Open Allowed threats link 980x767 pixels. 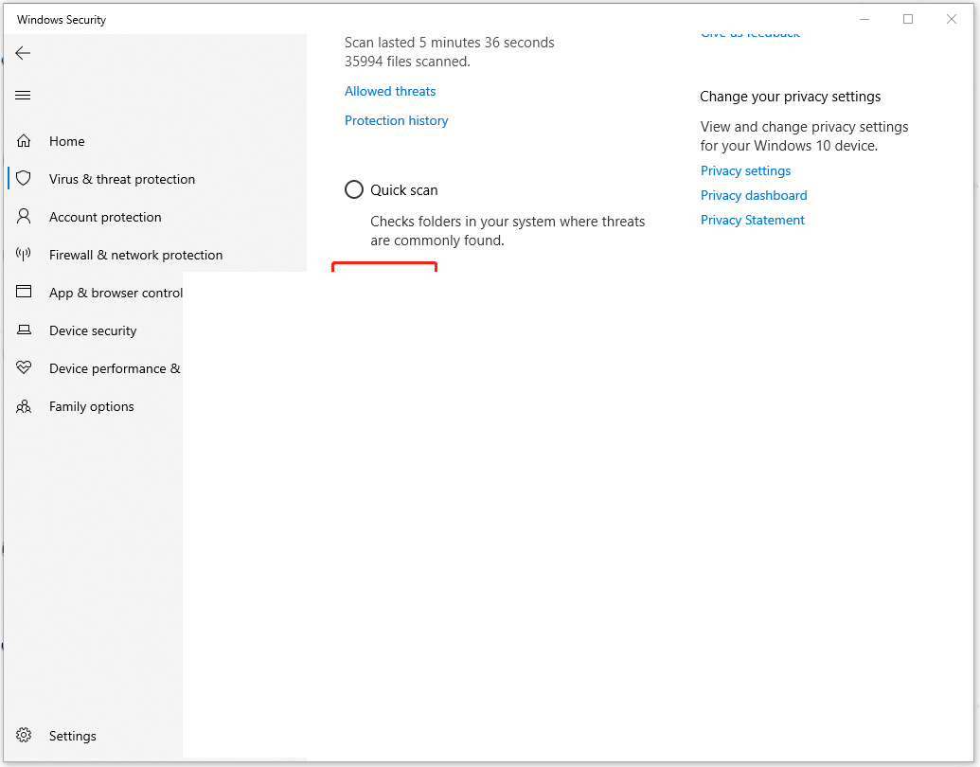pyautogui.click(x=390, y=91)
